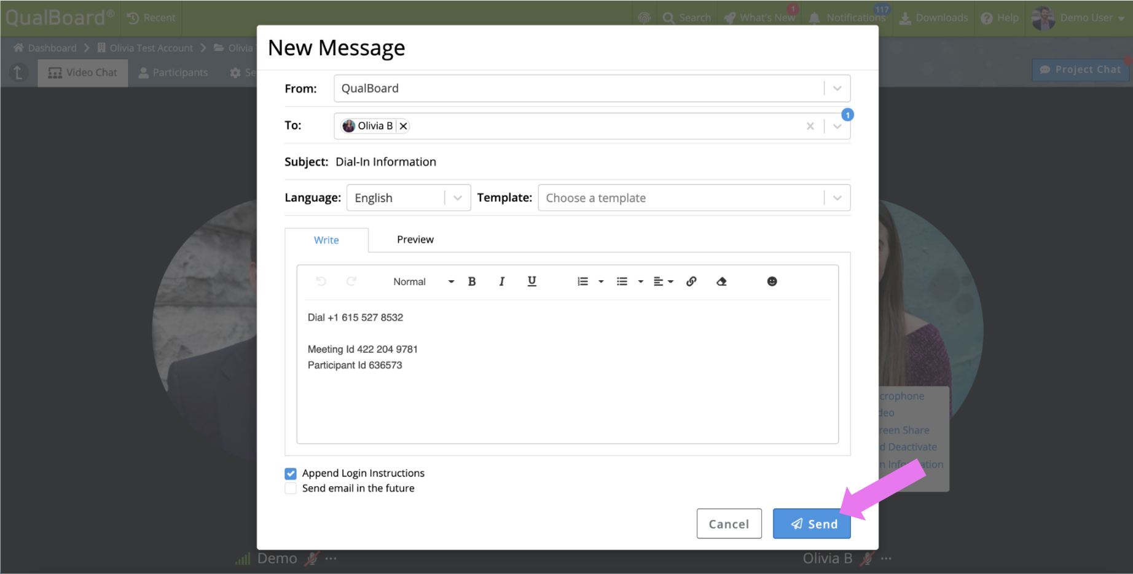
Task: Click the redo icon in the editor toolbar
Action: (351, 281)
